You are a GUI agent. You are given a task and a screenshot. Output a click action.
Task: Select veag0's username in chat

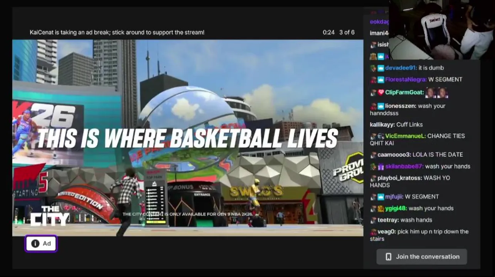point(386,232)
